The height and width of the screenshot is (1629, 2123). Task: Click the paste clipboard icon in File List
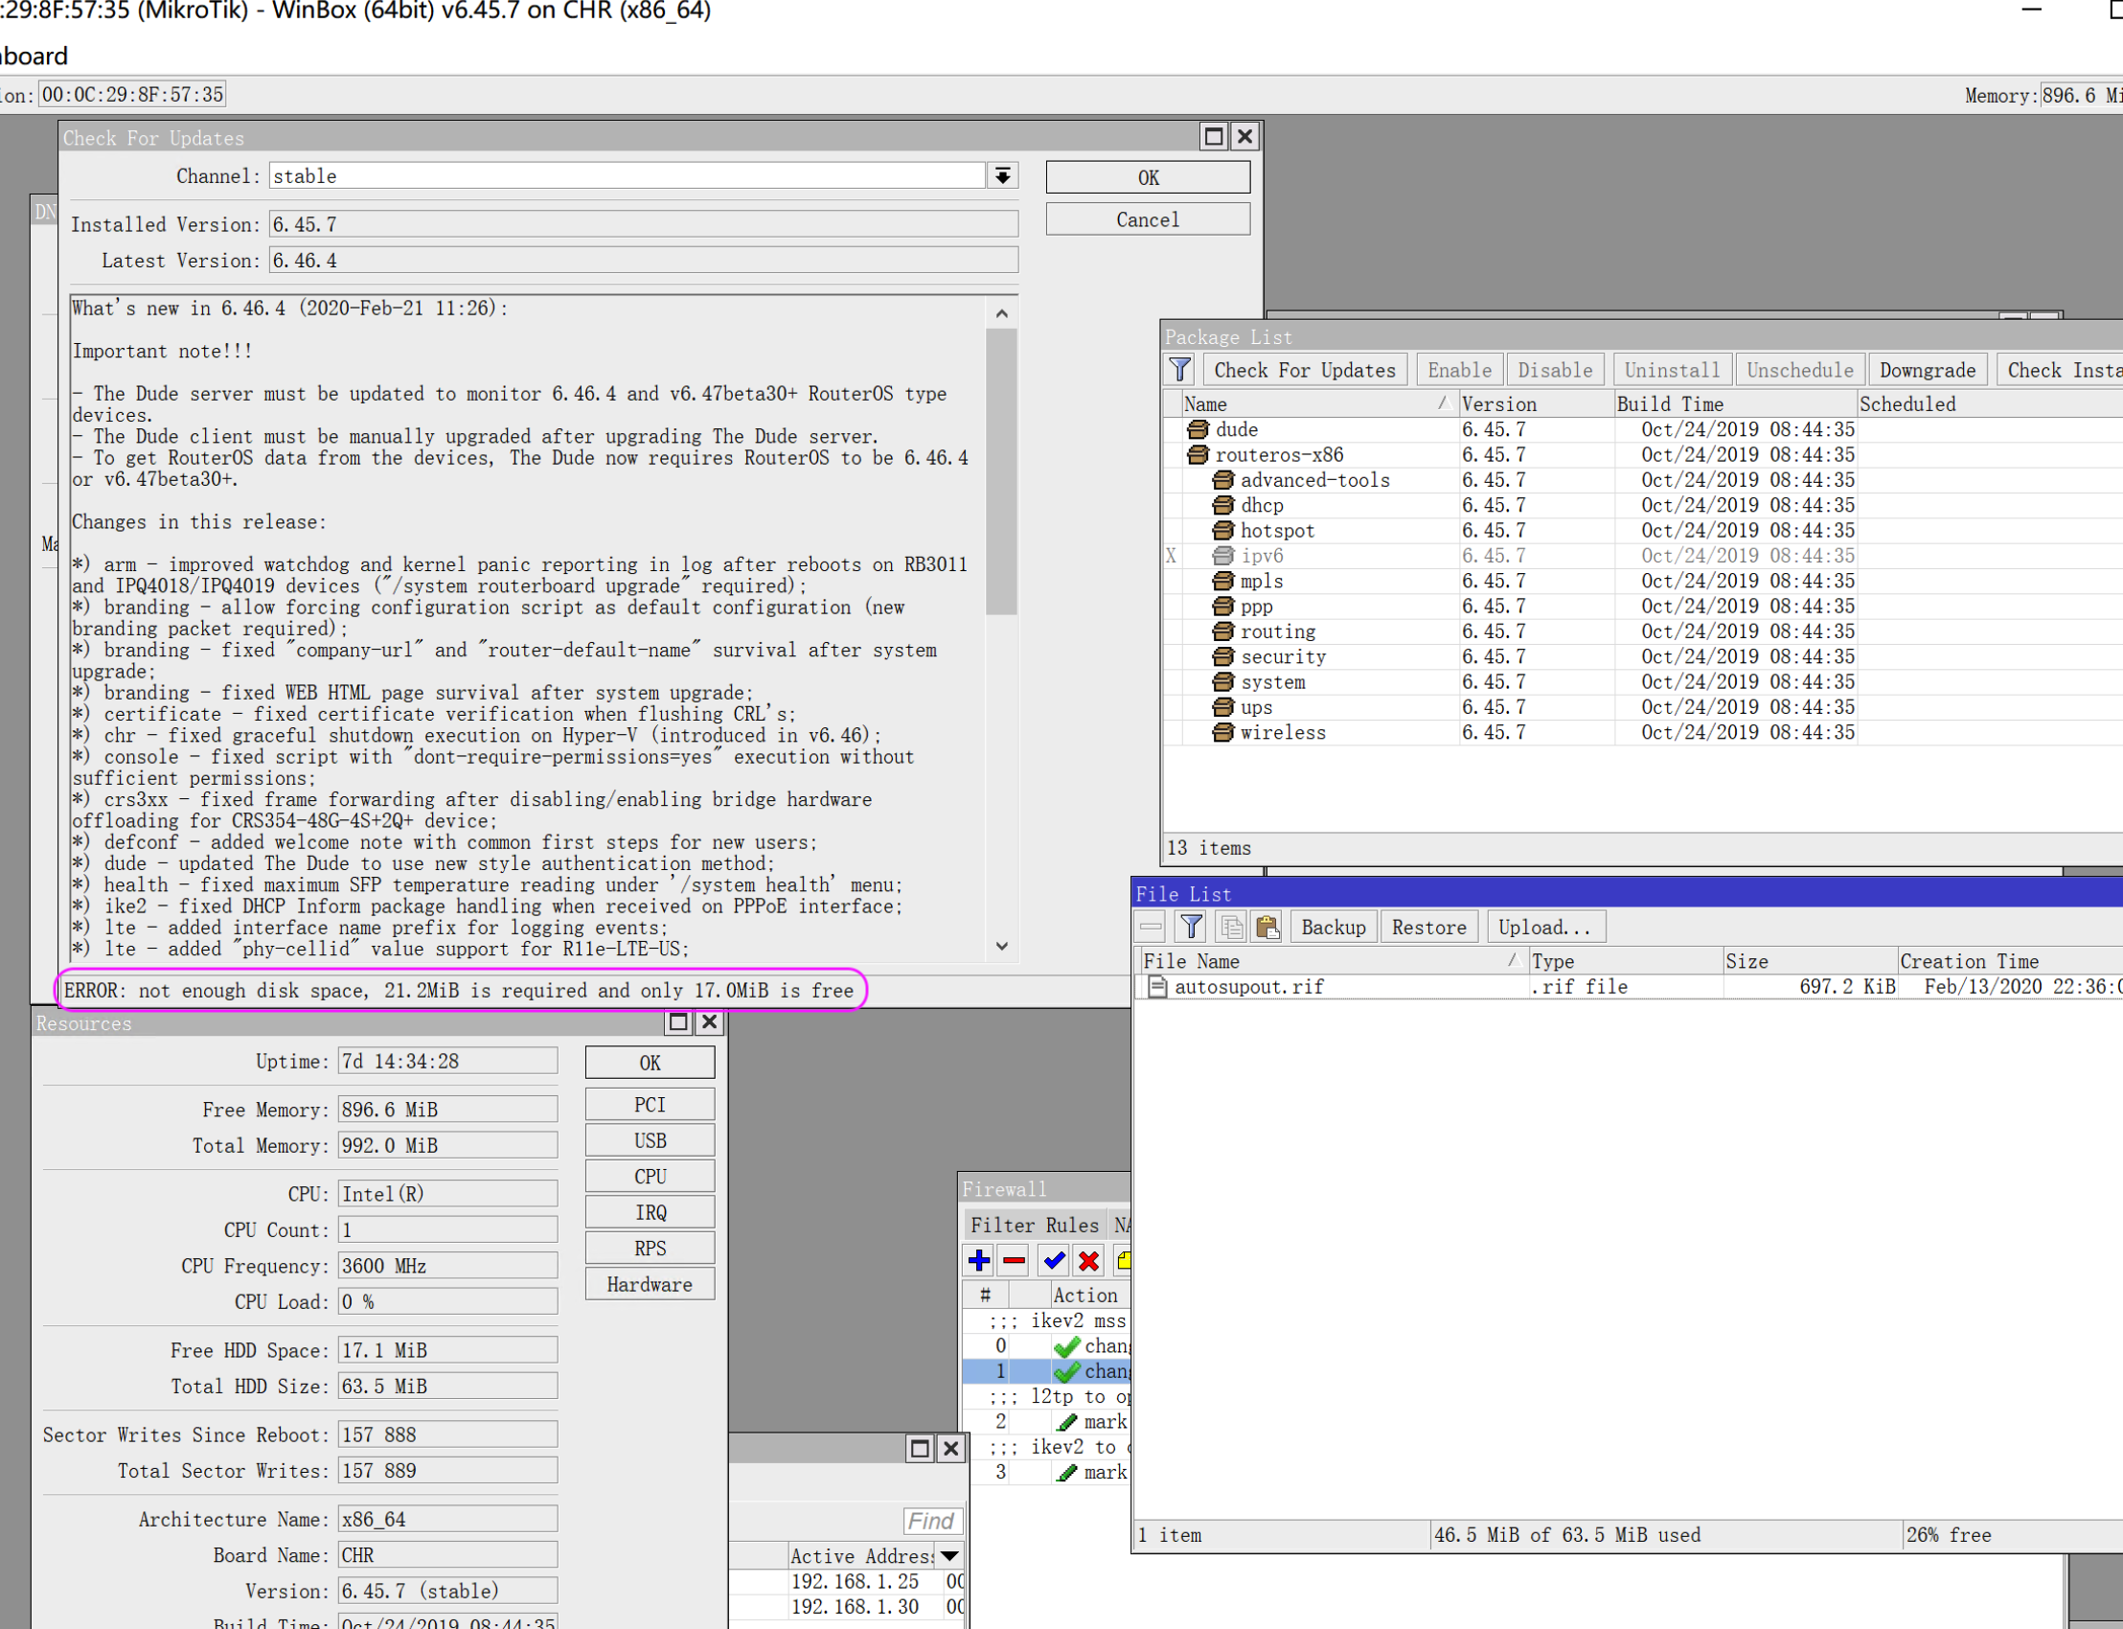tap(1267, 927)
